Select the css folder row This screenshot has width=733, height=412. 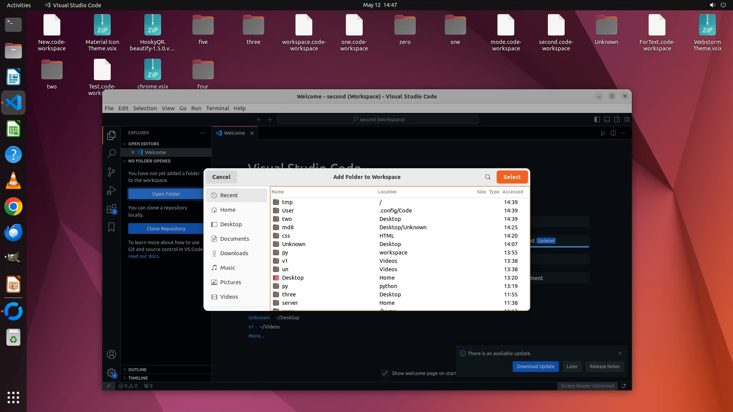pos(286,236)
